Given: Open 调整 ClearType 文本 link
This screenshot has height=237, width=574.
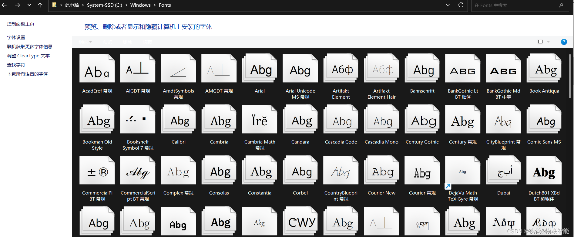Looking at the screenshot, I should click(x=28, y=56).
